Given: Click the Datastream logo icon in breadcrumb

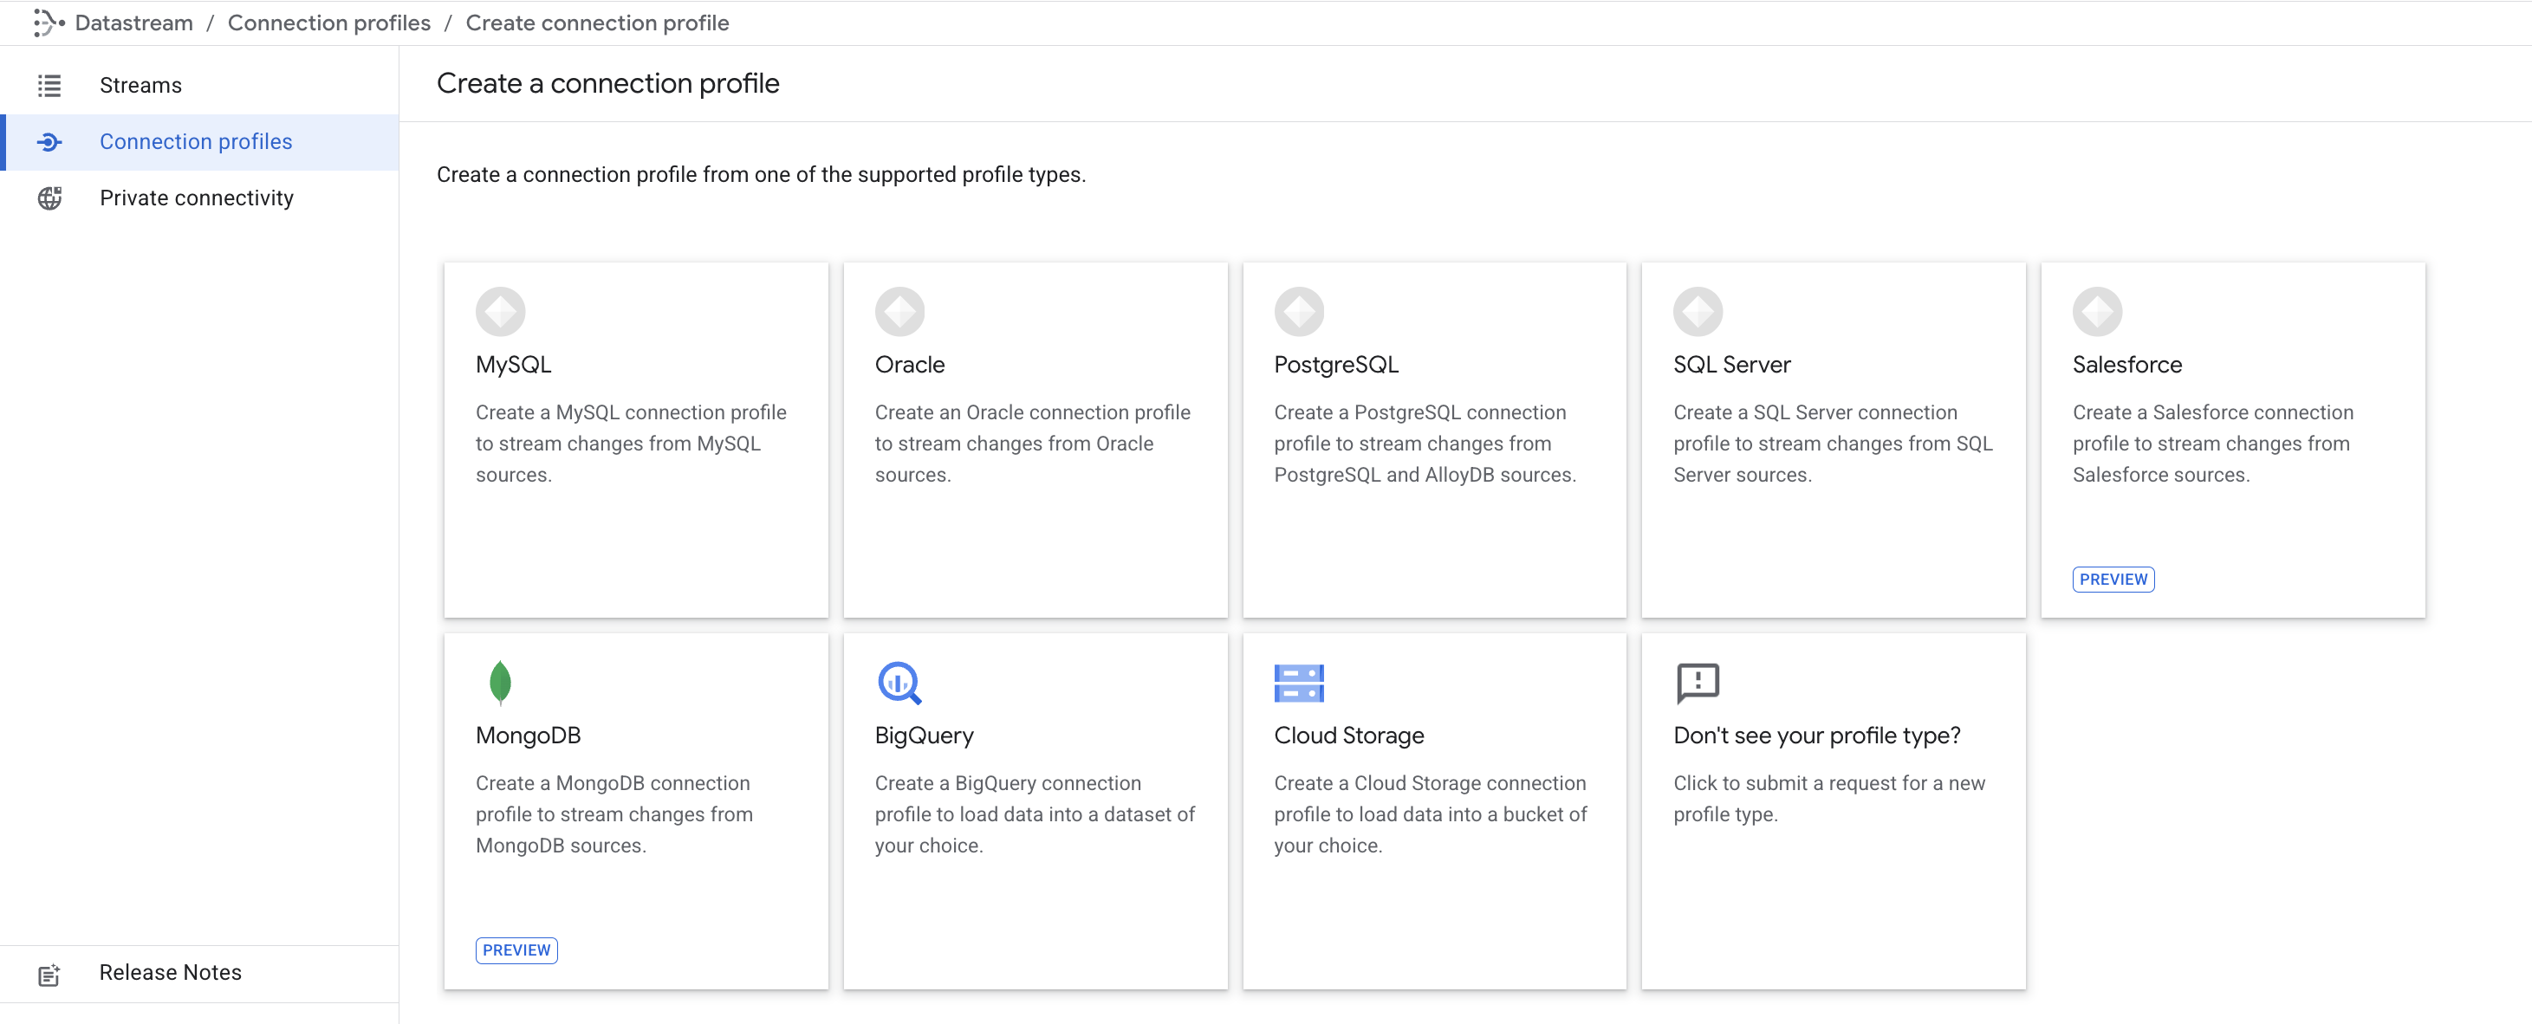Looking at the screenshot, I should click(47, 23).
